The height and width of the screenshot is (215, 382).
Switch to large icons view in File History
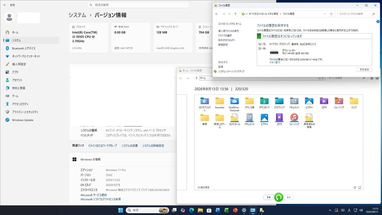(x=360, y=187)
